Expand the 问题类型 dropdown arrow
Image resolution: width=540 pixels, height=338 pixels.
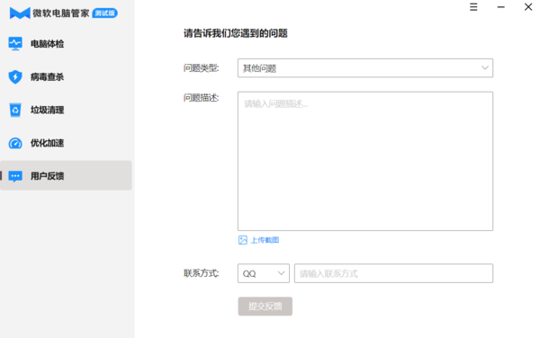click(x=485, y=67)
